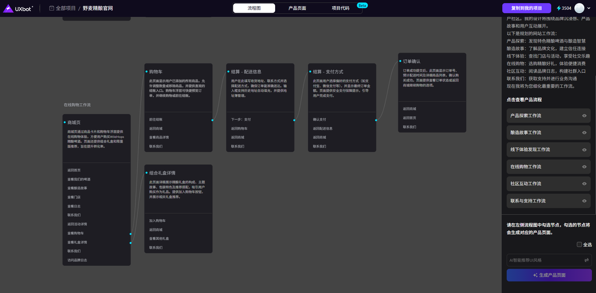The height and width of the screenshot is (293, 596).
Task: Click the UXbot logo icon
Action: pos(8,8)
